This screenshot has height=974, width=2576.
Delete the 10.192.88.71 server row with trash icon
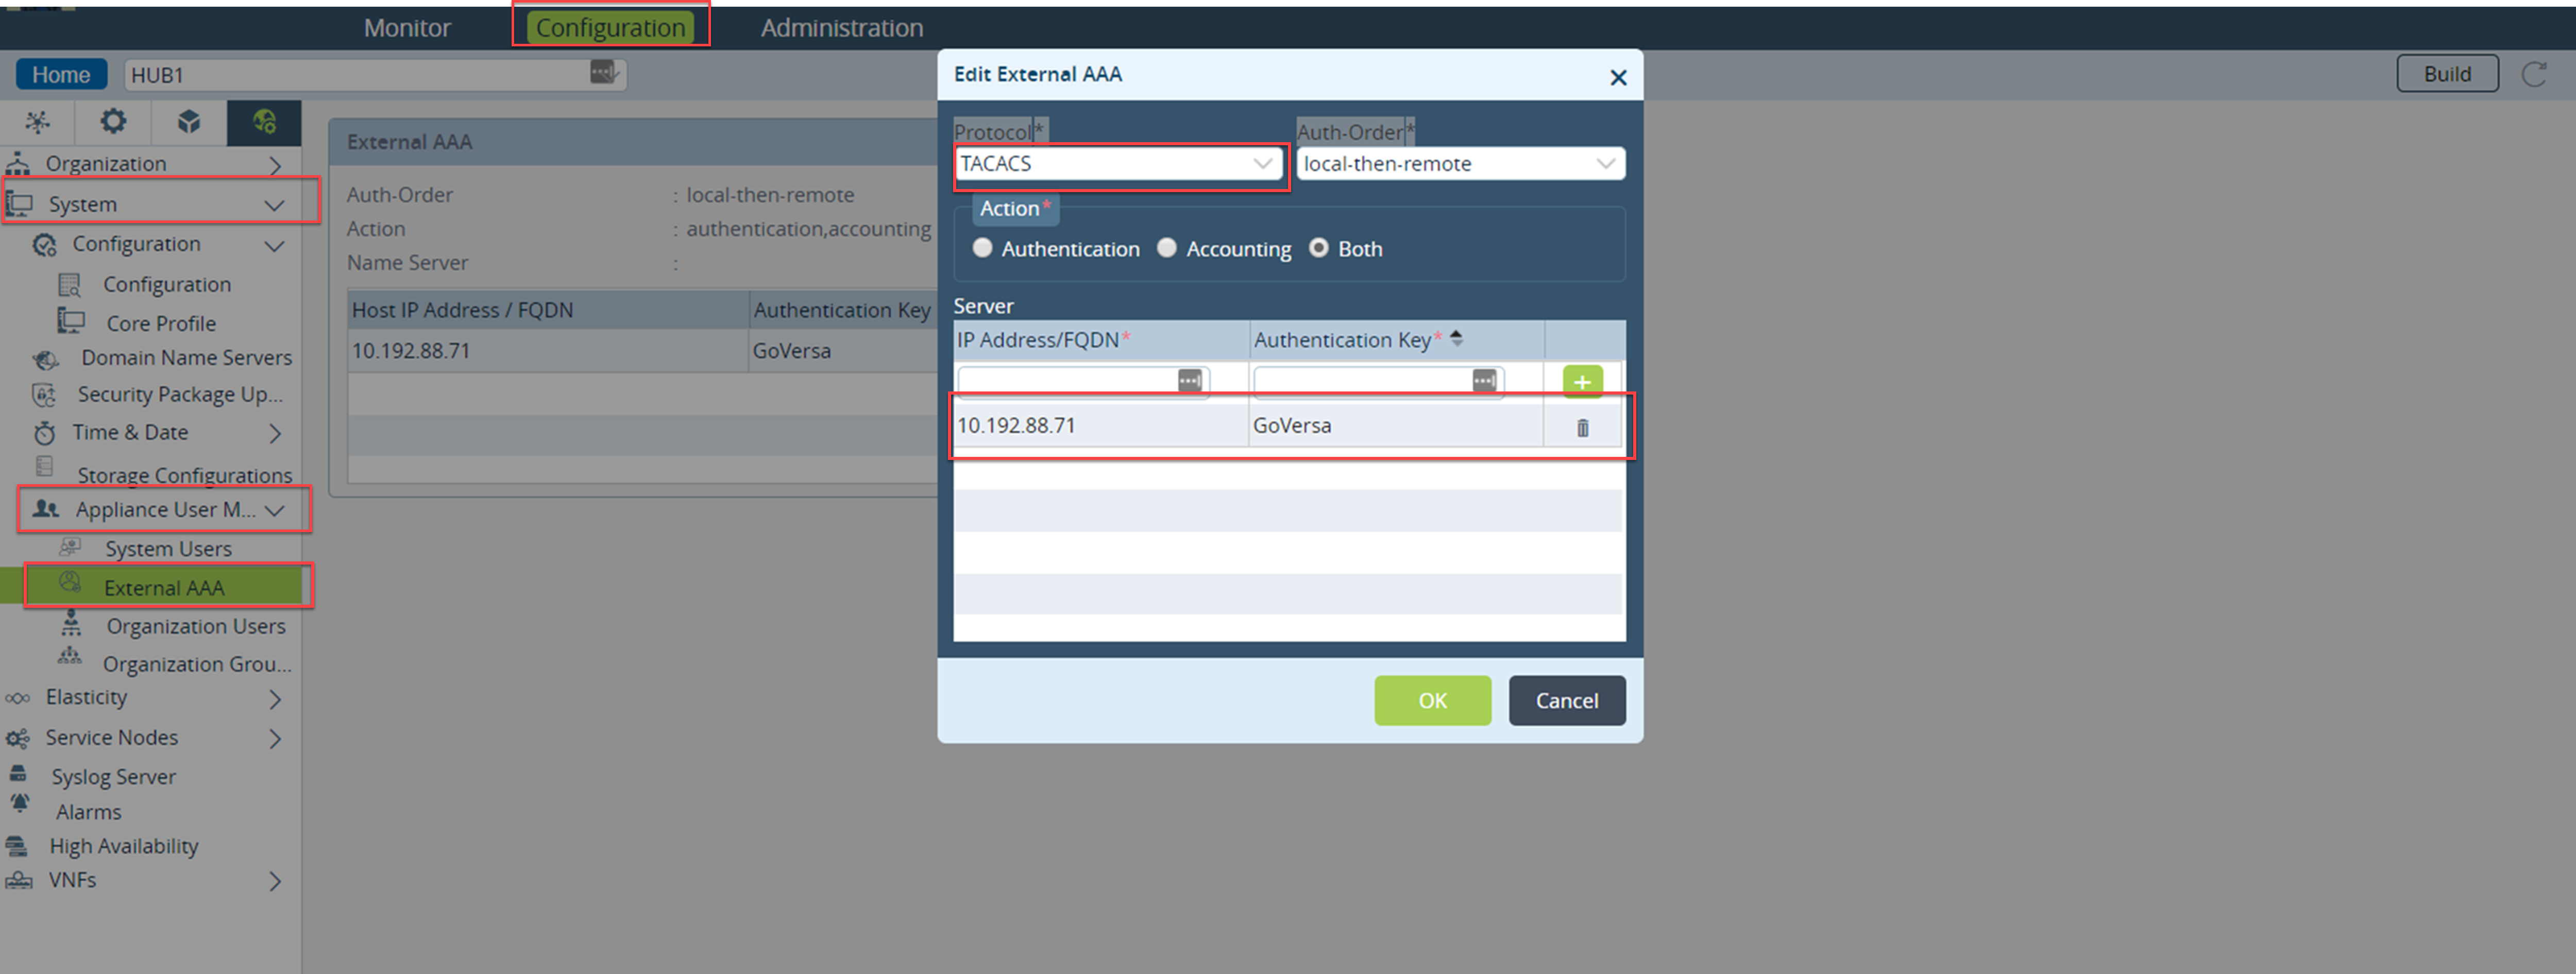(1582, 428)
